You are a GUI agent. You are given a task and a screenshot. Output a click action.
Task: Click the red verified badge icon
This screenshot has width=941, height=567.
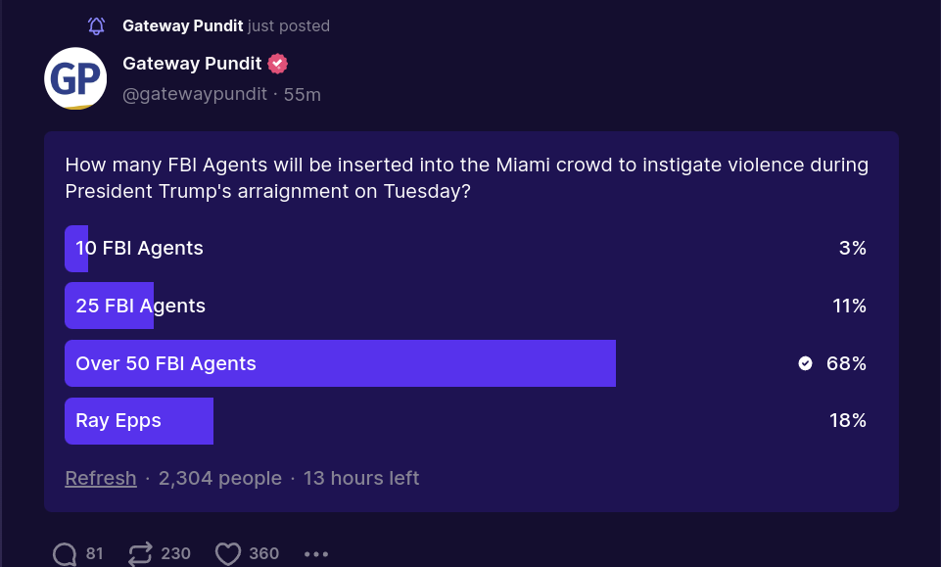tap(278, 64)
